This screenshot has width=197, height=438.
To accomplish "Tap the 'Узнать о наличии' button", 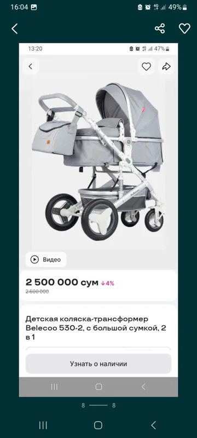I will tap(99, 364).
